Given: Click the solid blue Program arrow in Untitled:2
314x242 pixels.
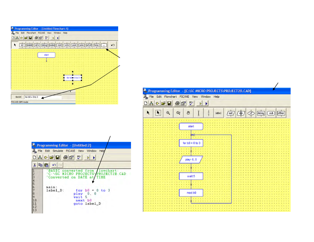Looking at the screenshot, I should coord(94,158).
